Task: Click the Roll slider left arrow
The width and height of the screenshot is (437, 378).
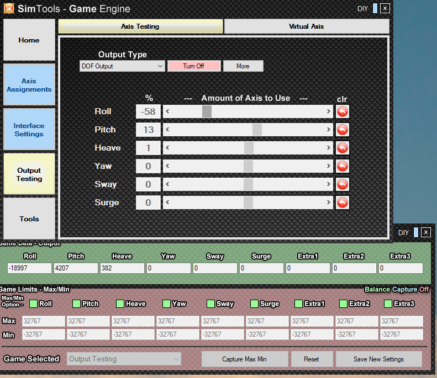Action: (167, 111)
